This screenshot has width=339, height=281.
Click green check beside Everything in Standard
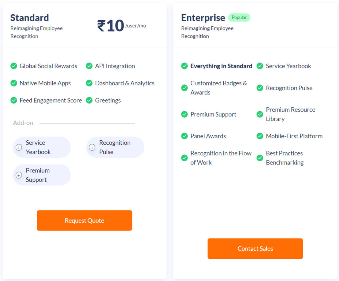click(184, 66)
